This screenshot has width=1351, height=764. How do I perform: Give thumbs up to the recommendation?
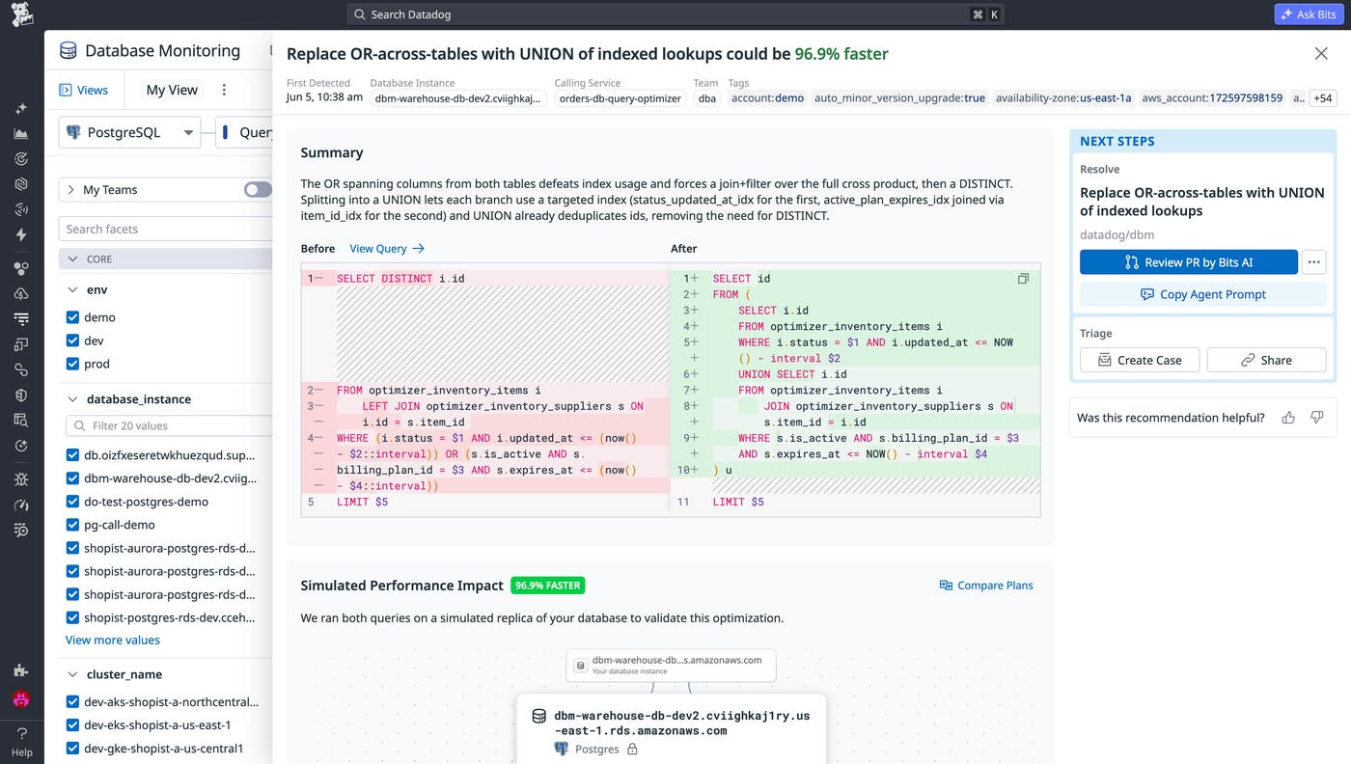click(x=1288, y=418)
